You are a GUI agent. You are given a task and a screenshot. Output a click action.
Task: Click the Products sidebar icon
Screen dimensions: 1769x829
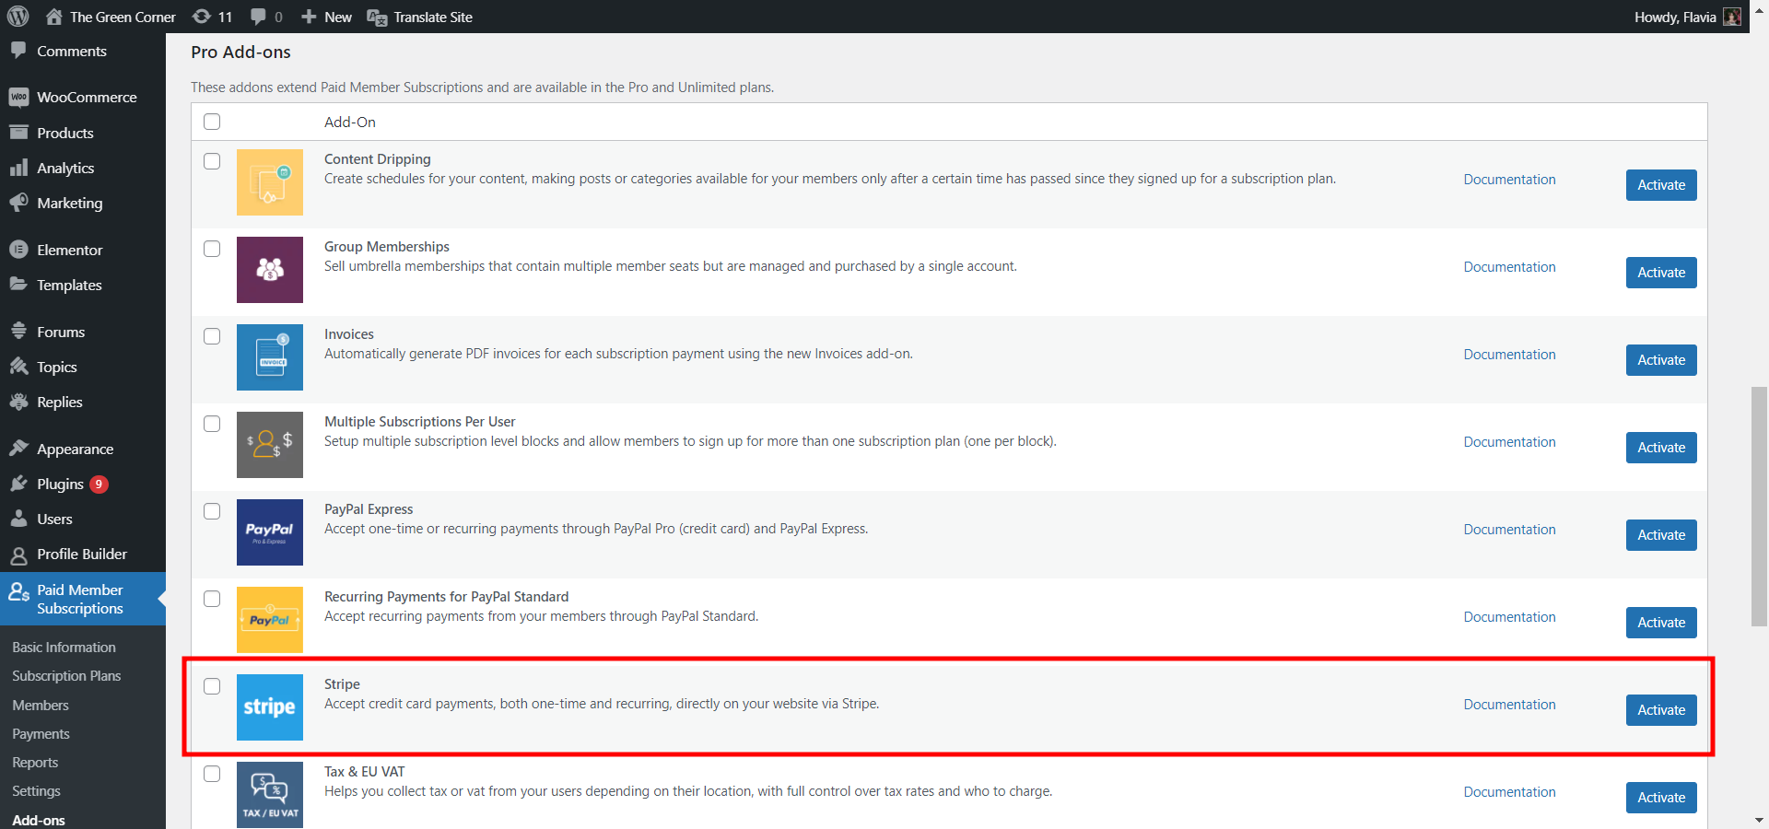coord(18,133)
